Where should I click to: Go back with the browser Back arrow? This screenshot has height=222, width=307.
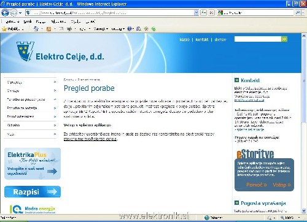coord(5,13)
